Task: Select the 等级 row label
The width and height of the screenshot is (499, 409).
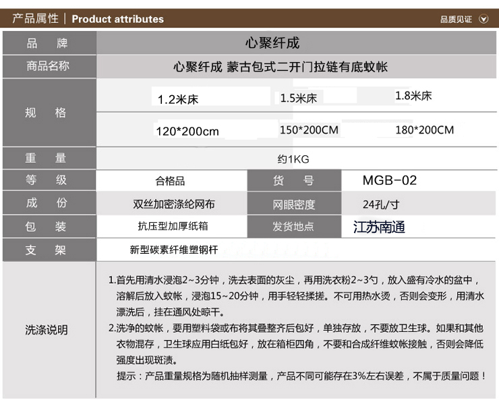Action: [x=49, y=180]
